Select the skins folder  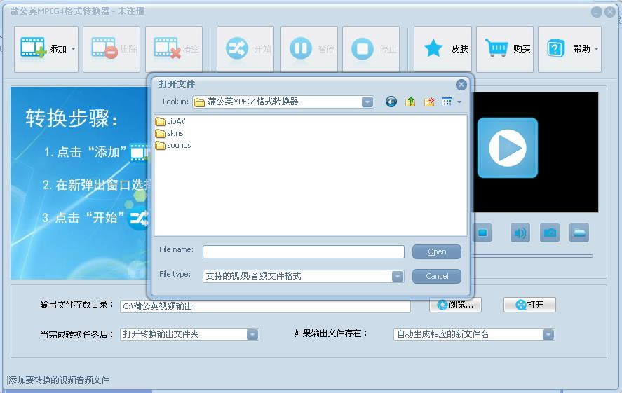click(x=170, y=133)
